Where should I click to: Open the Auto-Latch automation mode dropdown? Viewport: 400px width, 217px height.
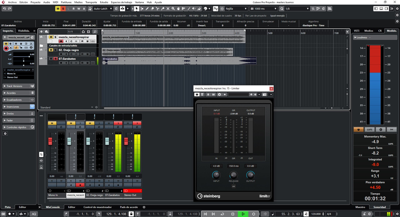pos(102,8)
